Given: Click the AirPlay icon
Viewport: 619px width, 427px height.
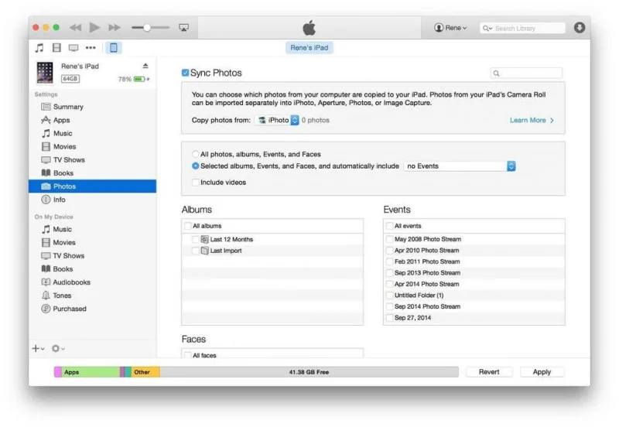Looking at the screenshot, I should [184, 28].
